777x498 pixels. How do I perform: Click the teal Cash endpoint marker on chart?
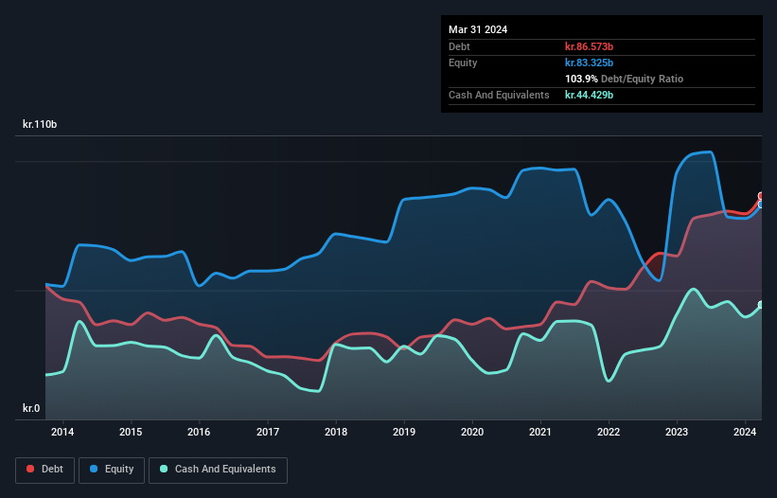pos(761,305)
